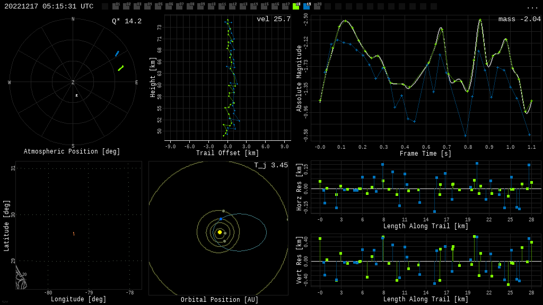Select the blue meteor track in sky plot
This screenshot has width=543, height=305.
click(x=117, y=53)
